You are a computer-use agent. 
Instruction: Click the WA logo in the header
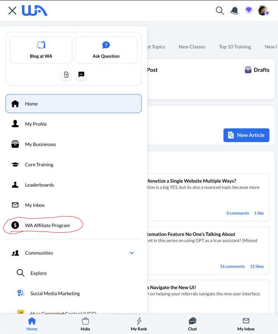click(35, 11)
